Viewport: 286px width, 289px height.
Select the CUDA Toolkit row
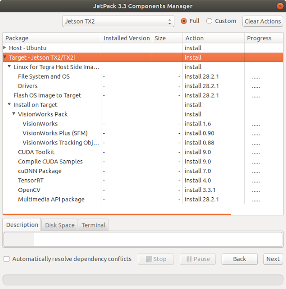(143, 152)
